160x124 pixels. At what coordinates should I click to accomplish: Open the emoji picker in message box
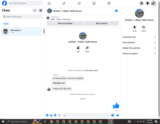(x=113, y=115)
